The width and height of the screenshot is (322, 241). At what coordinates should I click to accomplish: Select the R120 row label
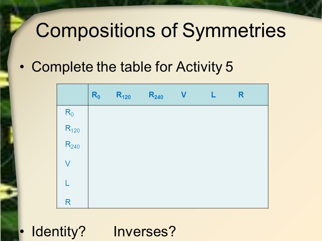(72, 129)
